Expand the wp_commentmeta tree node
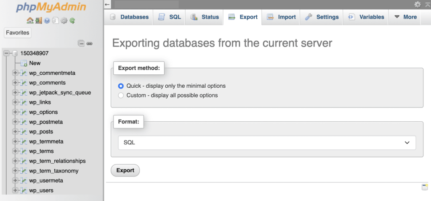This screenshot has width=431, height=201. pos(15,73)
